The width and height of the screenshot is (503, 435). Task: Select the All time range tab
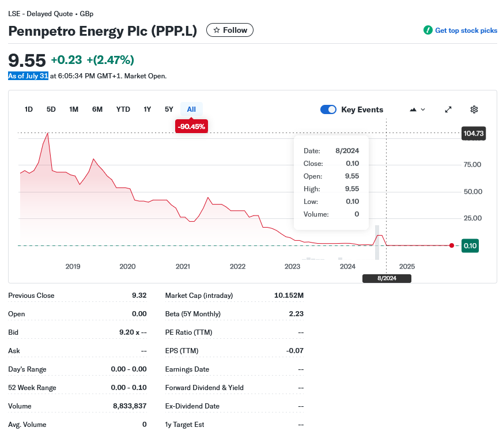coord(191,109)
